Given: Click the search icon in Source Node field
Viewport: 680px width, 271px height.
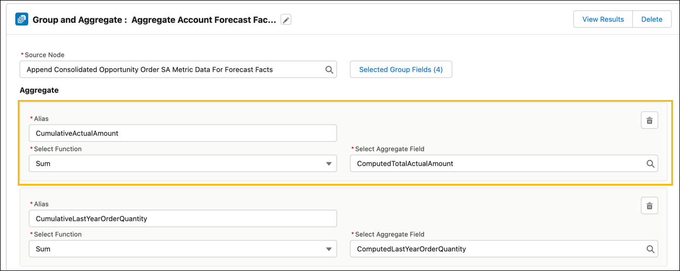Looking at the screenshot, I should (x=329, y=70).
